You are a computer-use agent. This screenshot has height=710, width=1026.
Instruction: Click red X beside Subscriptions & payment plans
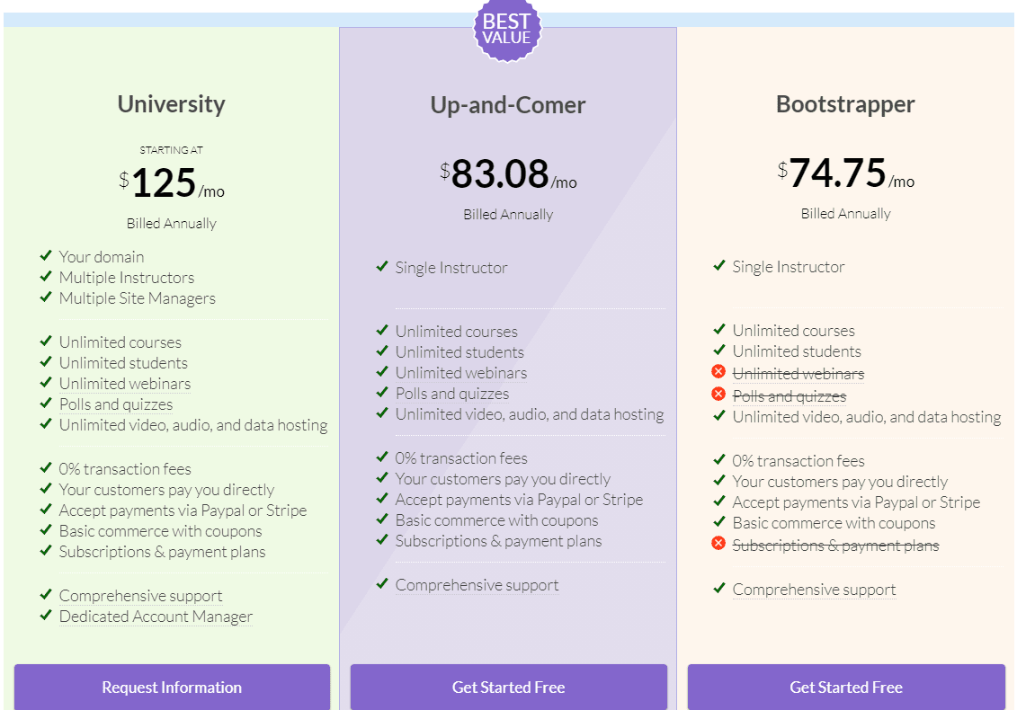click(x=718, y=544)
